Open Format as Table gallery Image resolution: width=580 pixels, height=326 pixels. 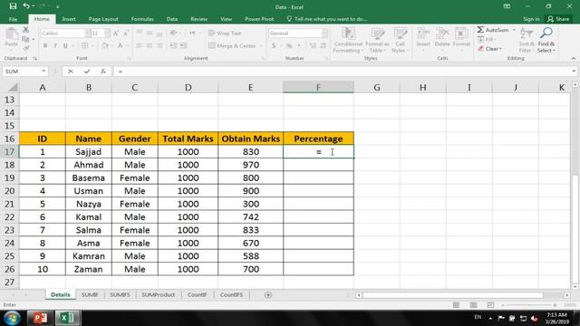tap(377, 40)
